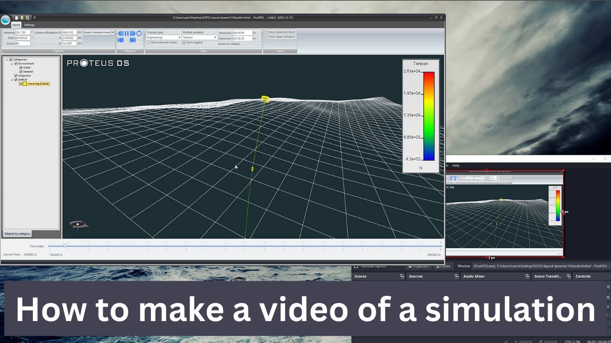The height and width of the screenshot is (343, 611).
Task: Switch to the Home ribbon tab
Action: 16,25
